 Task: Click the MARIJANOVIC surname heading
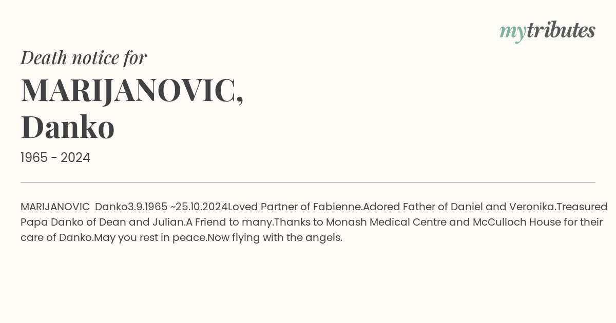point(132,90)
